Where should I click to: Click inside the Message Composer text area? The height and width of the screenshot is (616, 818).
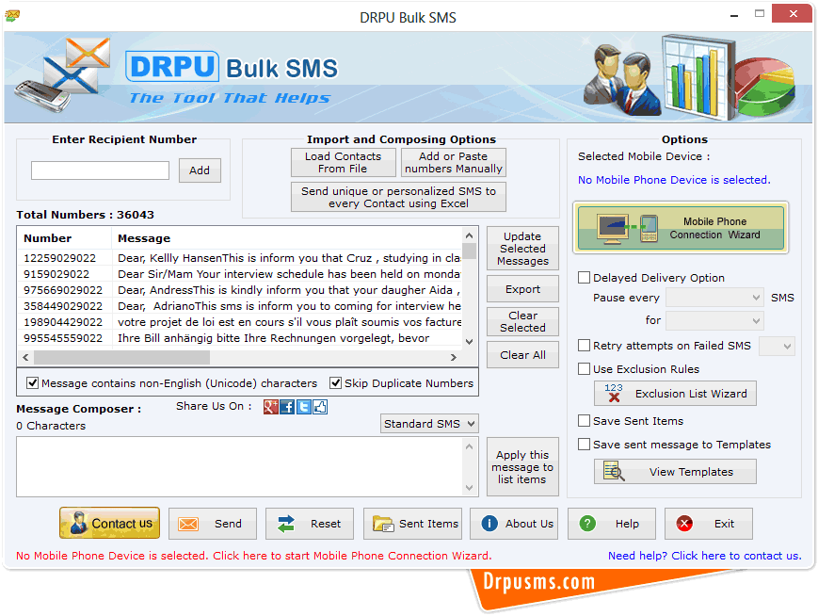pyautogui.click(x=240, y=466)
